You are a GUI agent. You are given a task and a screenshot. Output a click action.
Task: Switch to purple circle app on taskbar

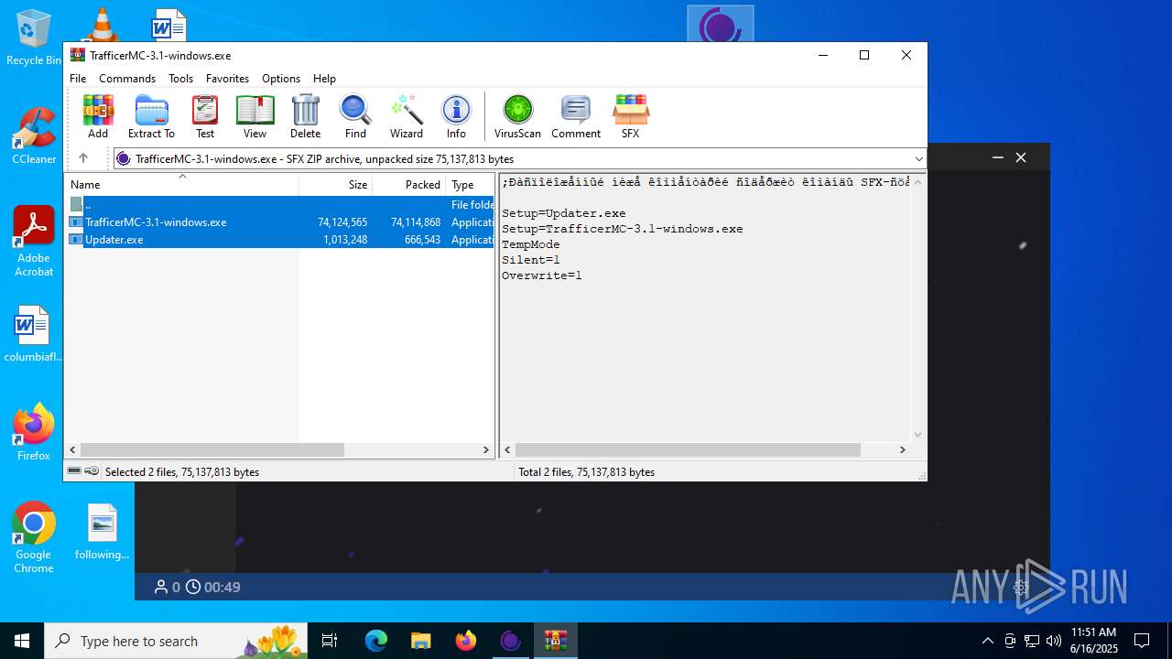tap(511, 641)
